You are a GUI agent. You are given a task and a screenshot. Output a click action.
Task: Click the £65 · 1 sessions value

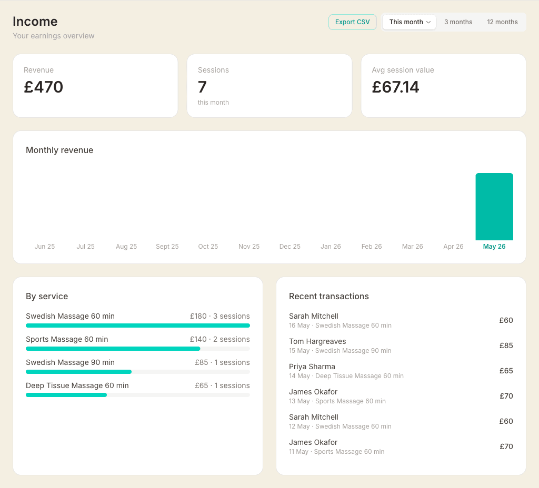point(222,385)
